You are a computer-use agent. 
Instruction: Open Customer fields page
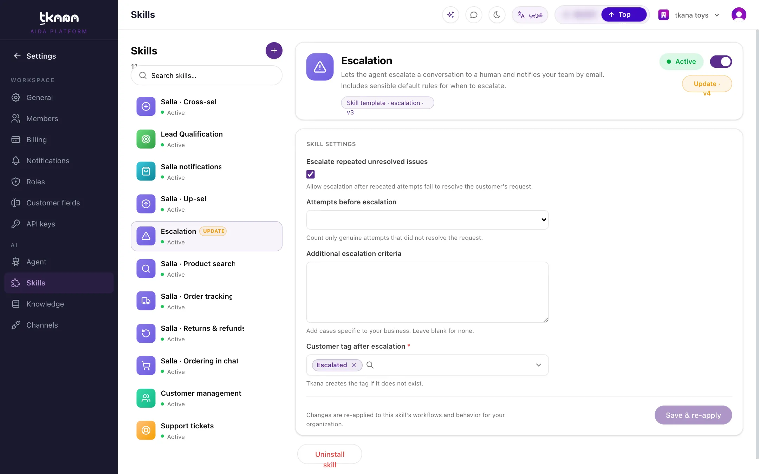point(59,203)
